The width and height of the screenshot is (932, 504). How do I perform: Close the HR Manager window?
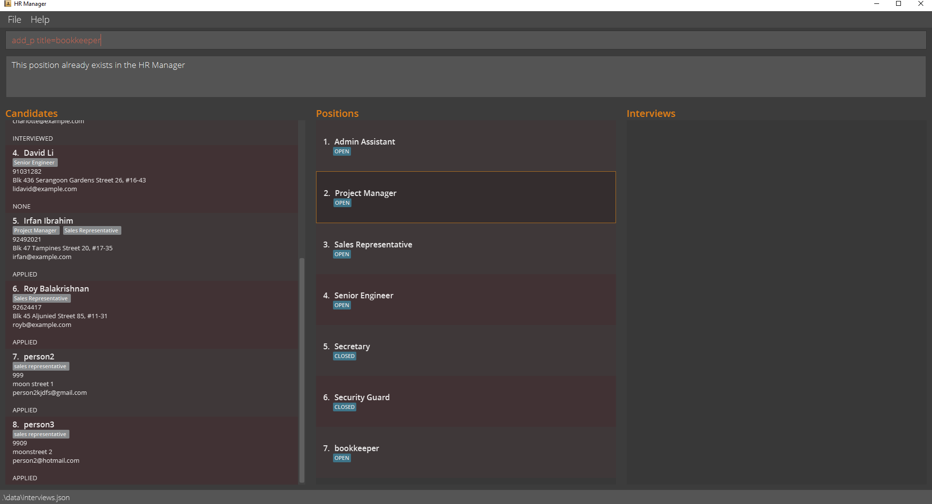point(921,4)
